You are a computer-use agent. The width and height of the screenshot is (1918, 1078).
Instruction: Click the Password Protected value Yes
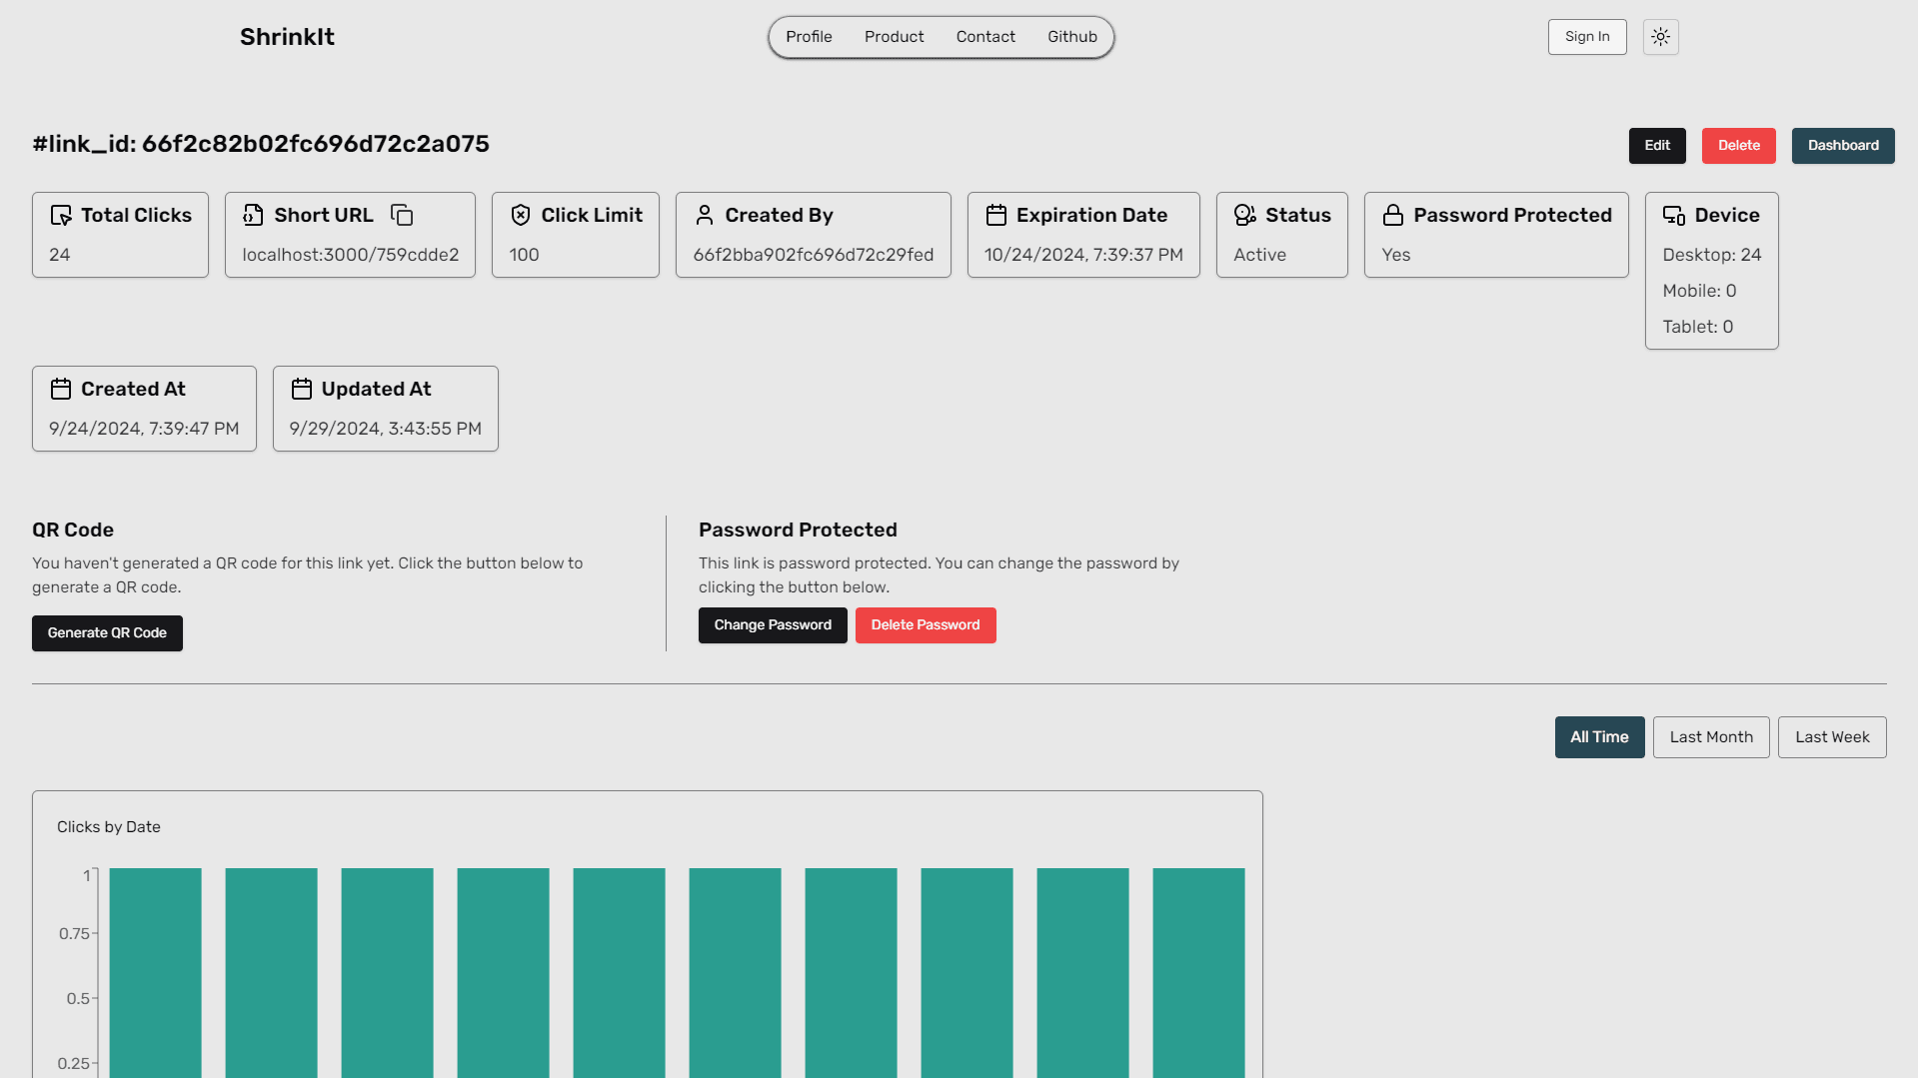pos(1396,255)
